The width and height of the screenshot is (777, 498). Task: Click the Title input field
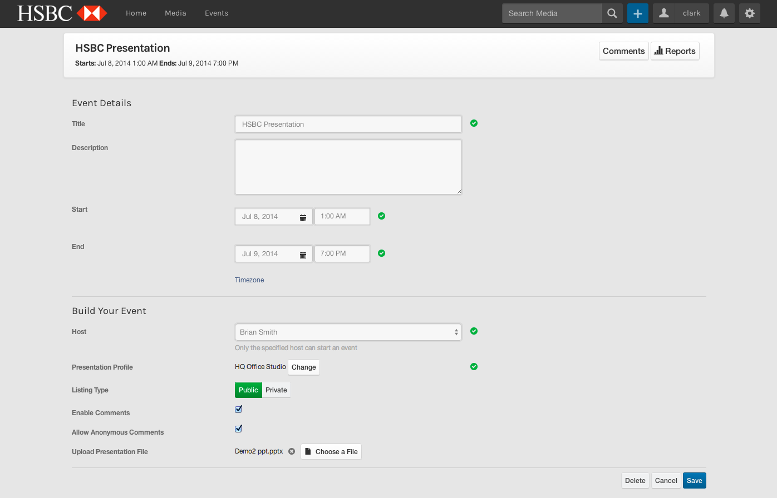point(348,124)
